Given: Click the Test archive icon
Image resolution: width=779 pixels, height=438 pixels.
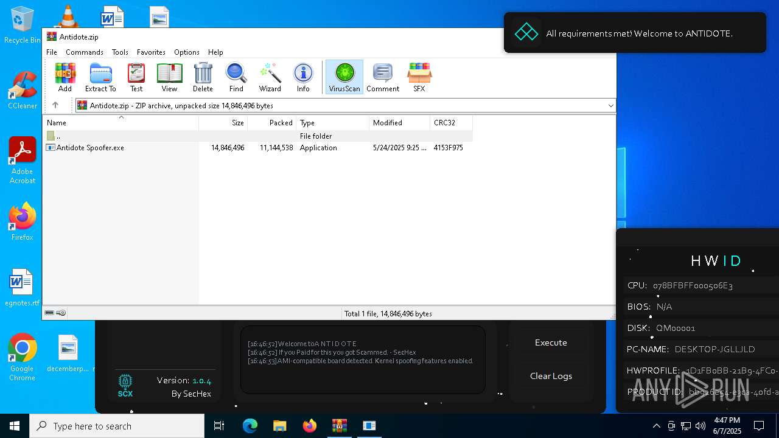Looking at the screenshot, I should 136,77.
